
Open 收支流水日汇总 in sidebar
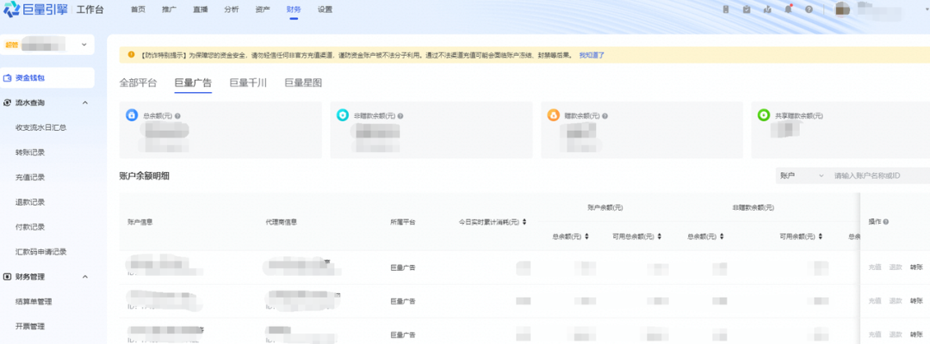pyautogui.click(x=40, y=127)
